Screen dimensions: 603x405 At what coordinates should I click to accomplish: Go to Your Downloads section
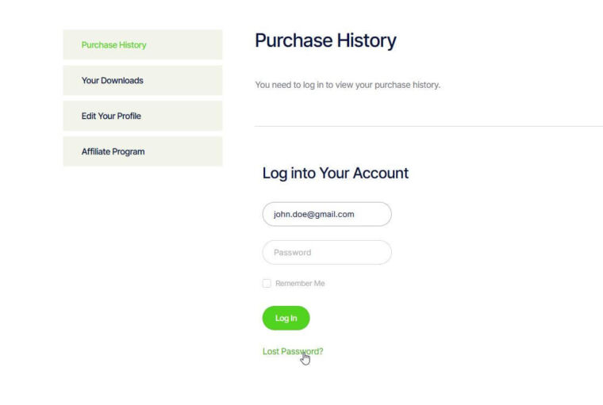(x=143, y=80)
